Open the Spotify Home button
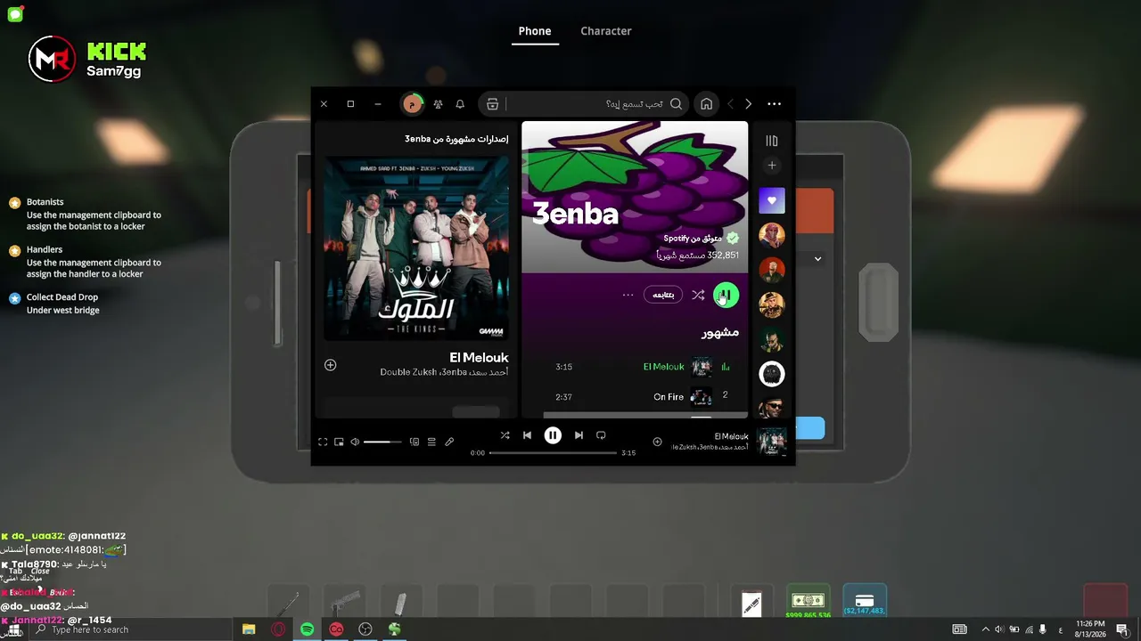This screenshot has width=1141, height=641. tap(706, 104)
